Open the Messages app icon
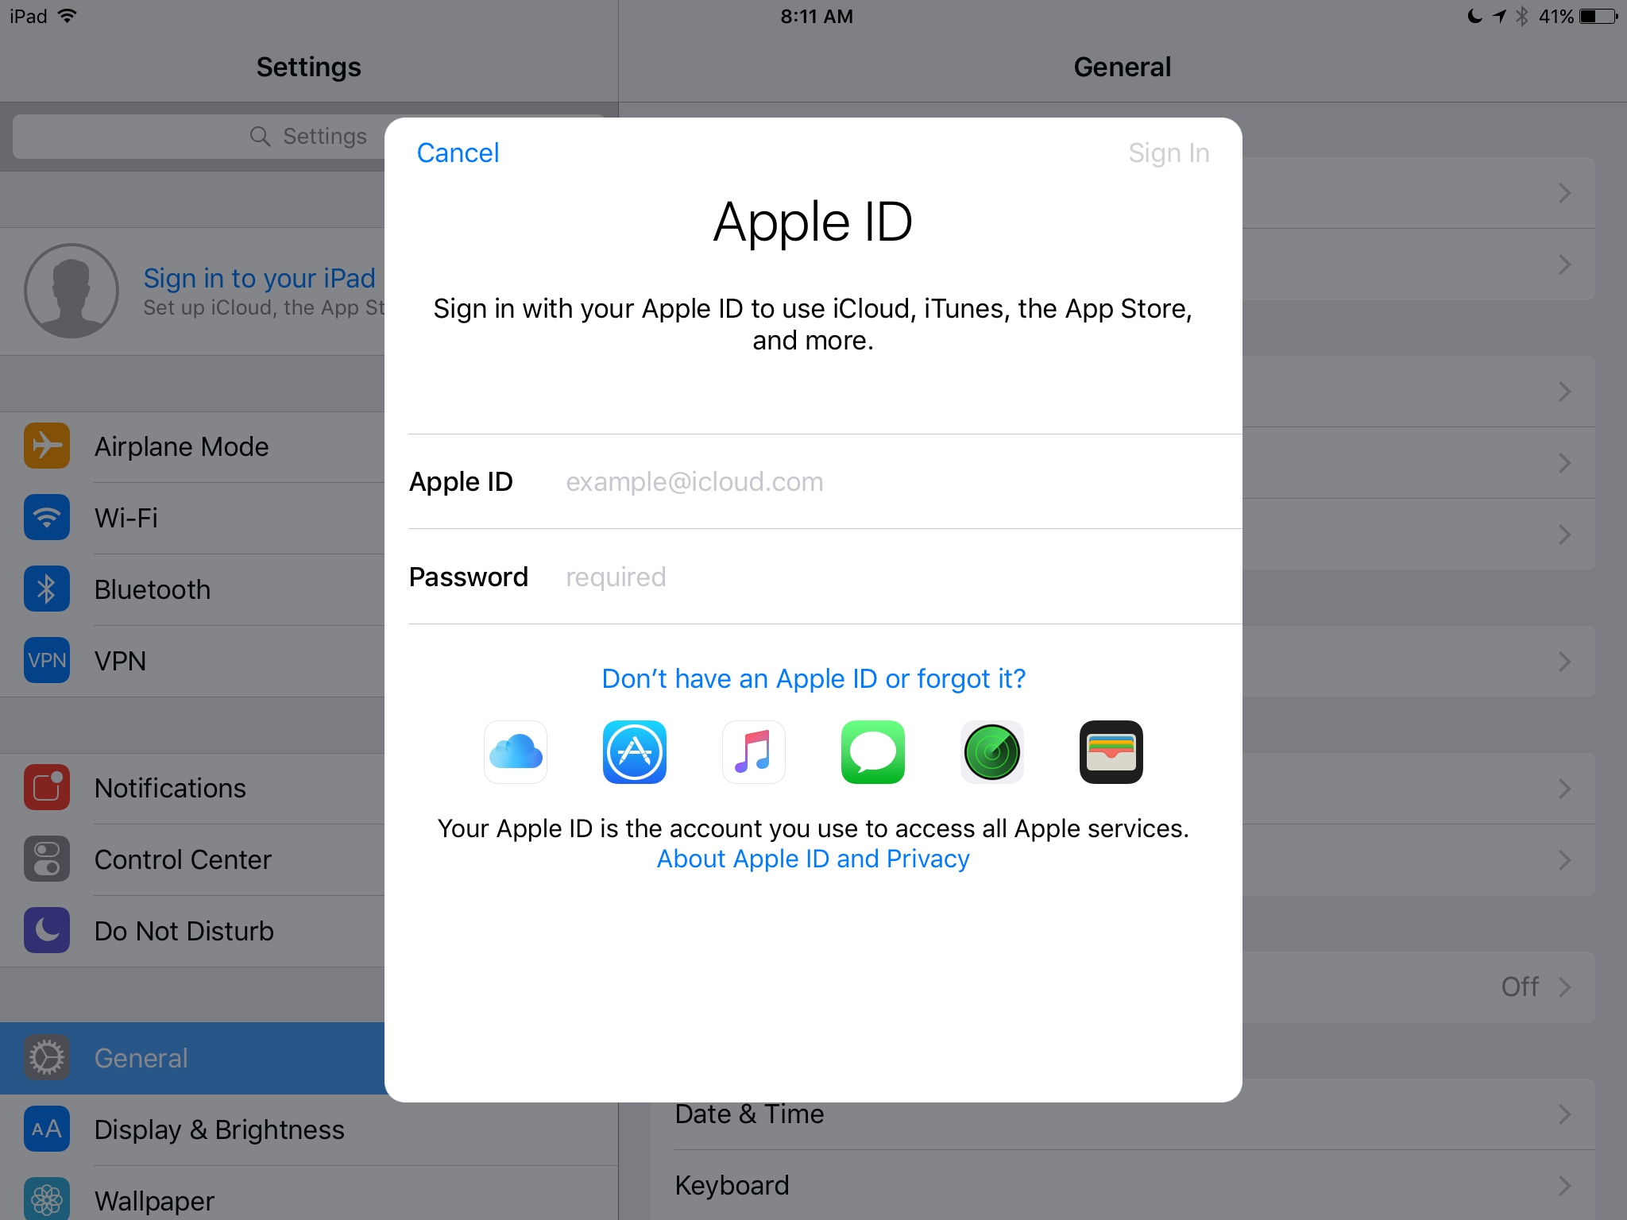 pyautogui.click(x=874, y=751)
